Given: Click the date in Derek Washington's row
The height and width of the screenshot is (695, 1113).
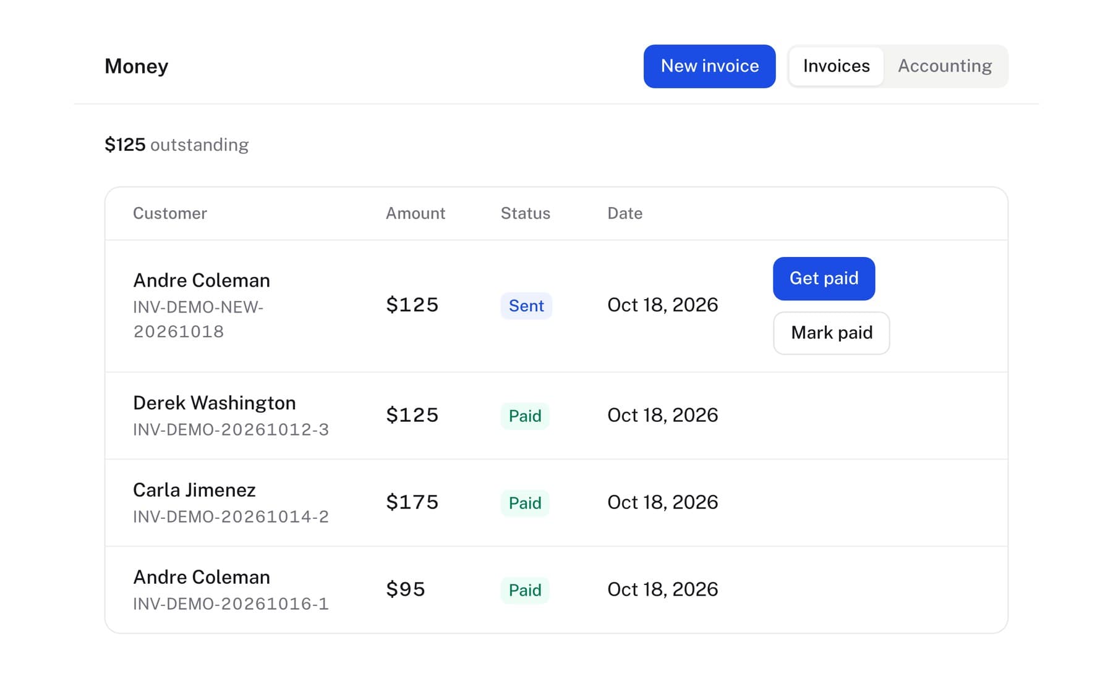Looking at the screenshot, I should pyautogui.click(x=663, y=415).
